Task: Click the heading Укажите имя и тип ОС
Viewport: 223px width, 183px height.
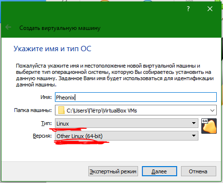Action: (x=52, y=49)
